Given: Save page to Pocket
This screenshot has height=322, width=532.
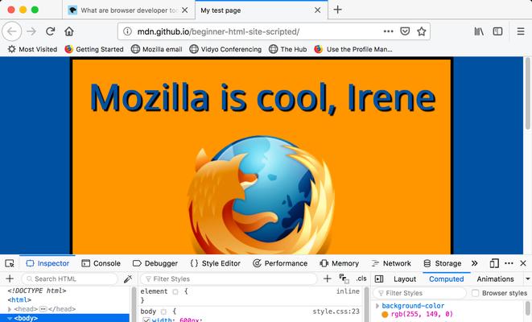Looking at the screenshot, I should click(x=405, y=31).
